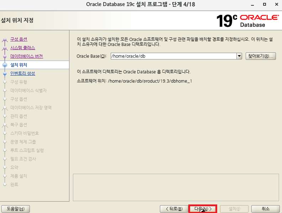Click the step bullet icon beside 구성 옵션 link
282x213 pixels.
pyautogui.click(x=5, y=40)
